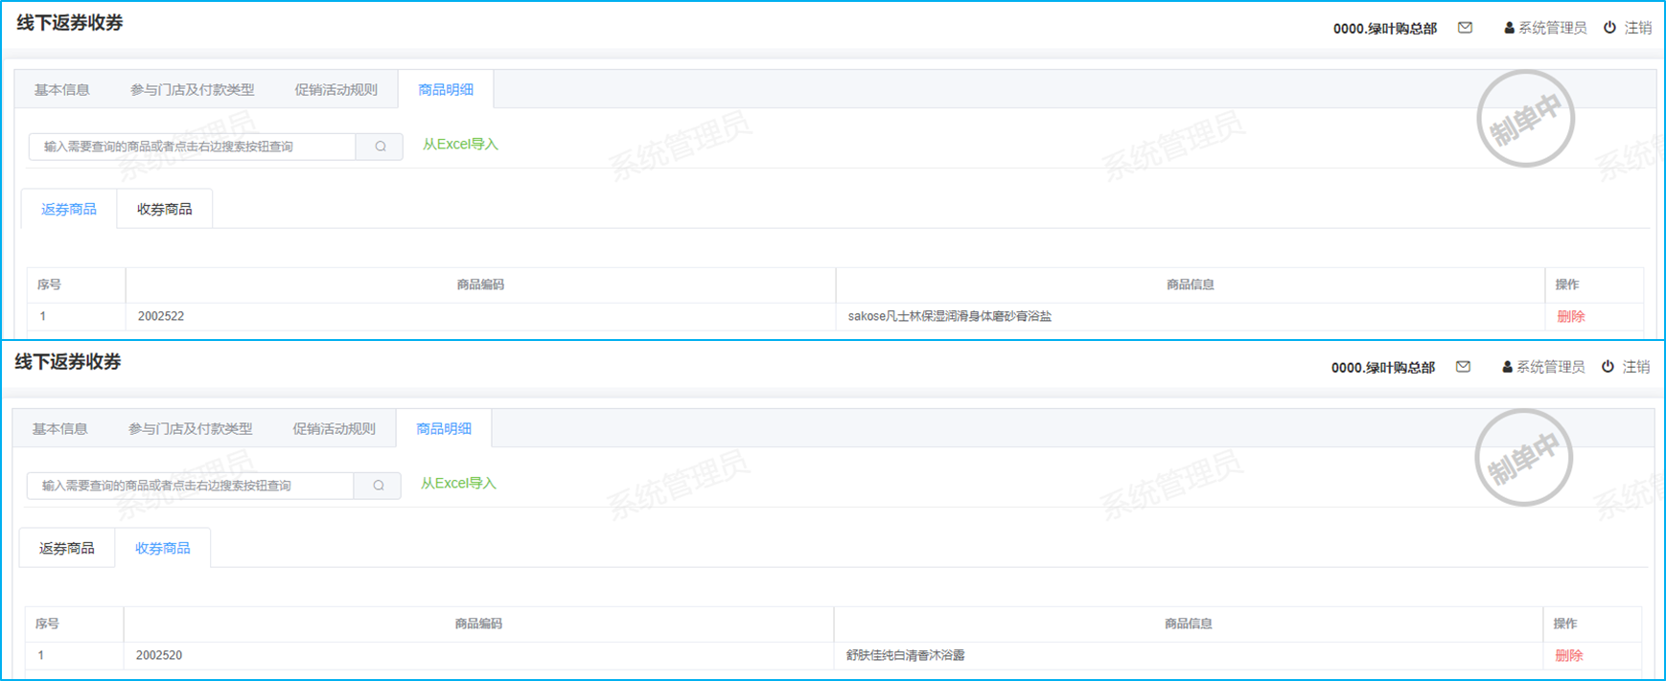Screen dimensions: 1666x681
Task: Select active 返券商品 sub-tab above product 2002522
Action: 69,209
